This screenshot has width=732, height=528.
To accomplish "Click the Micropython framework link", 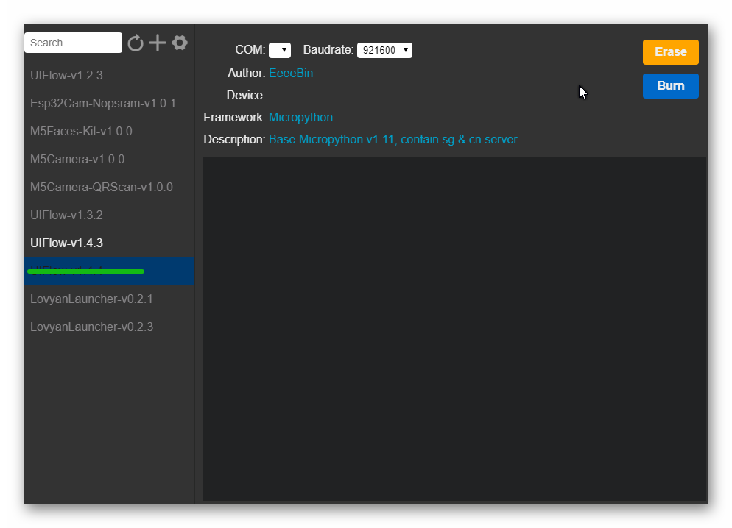I will [x=300, y=117].
